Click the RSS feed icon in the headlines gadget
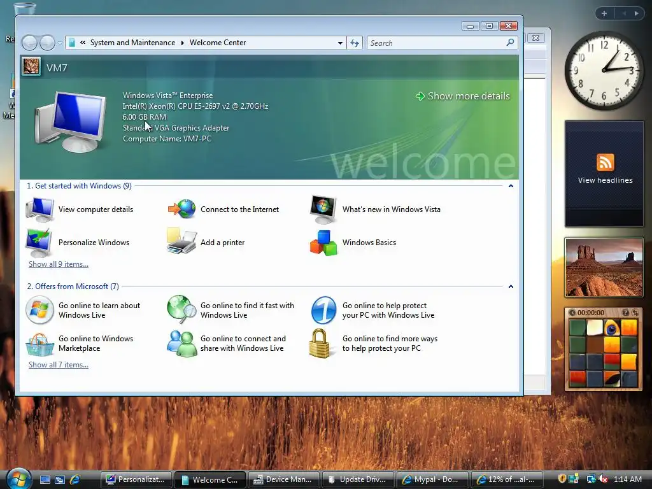 [x=605, y=162]
